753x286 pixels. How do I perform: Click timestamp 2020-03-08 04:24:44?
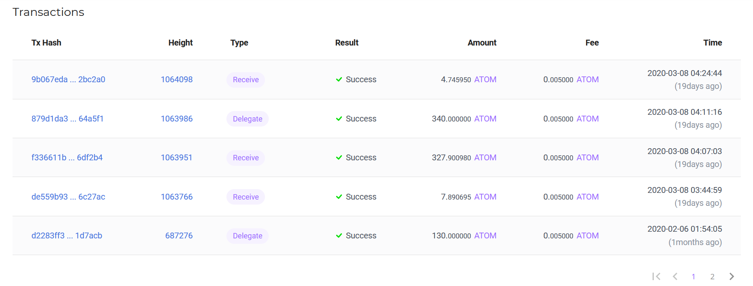pos(684,73)
